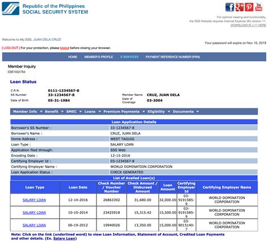Expand the Eligibility dropdown
This screenshot has height=243, width=269.
tap(159, 111)
